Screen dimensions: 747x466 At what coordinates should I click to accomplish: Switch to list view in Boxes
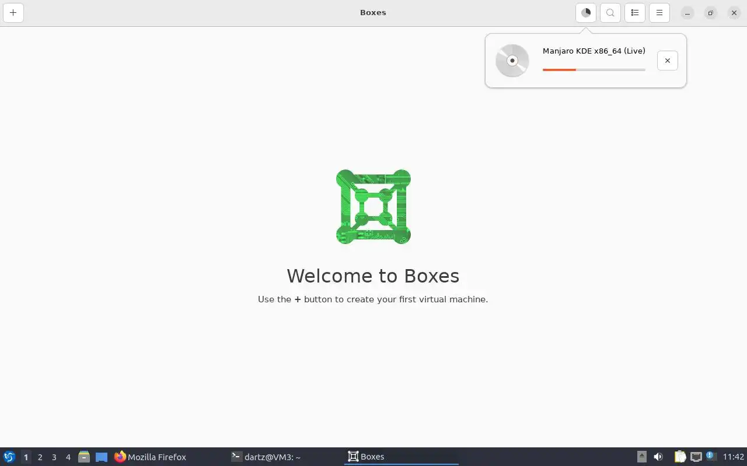coord(635,12)
